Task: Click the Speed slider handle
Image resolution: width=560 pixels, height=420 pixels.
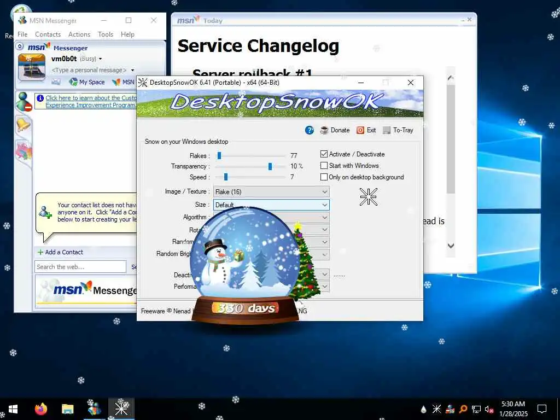Action: coord(226,177)
